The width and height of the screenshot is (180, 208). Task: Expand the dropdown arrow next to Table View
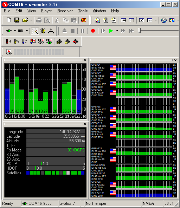click(156, 20)
